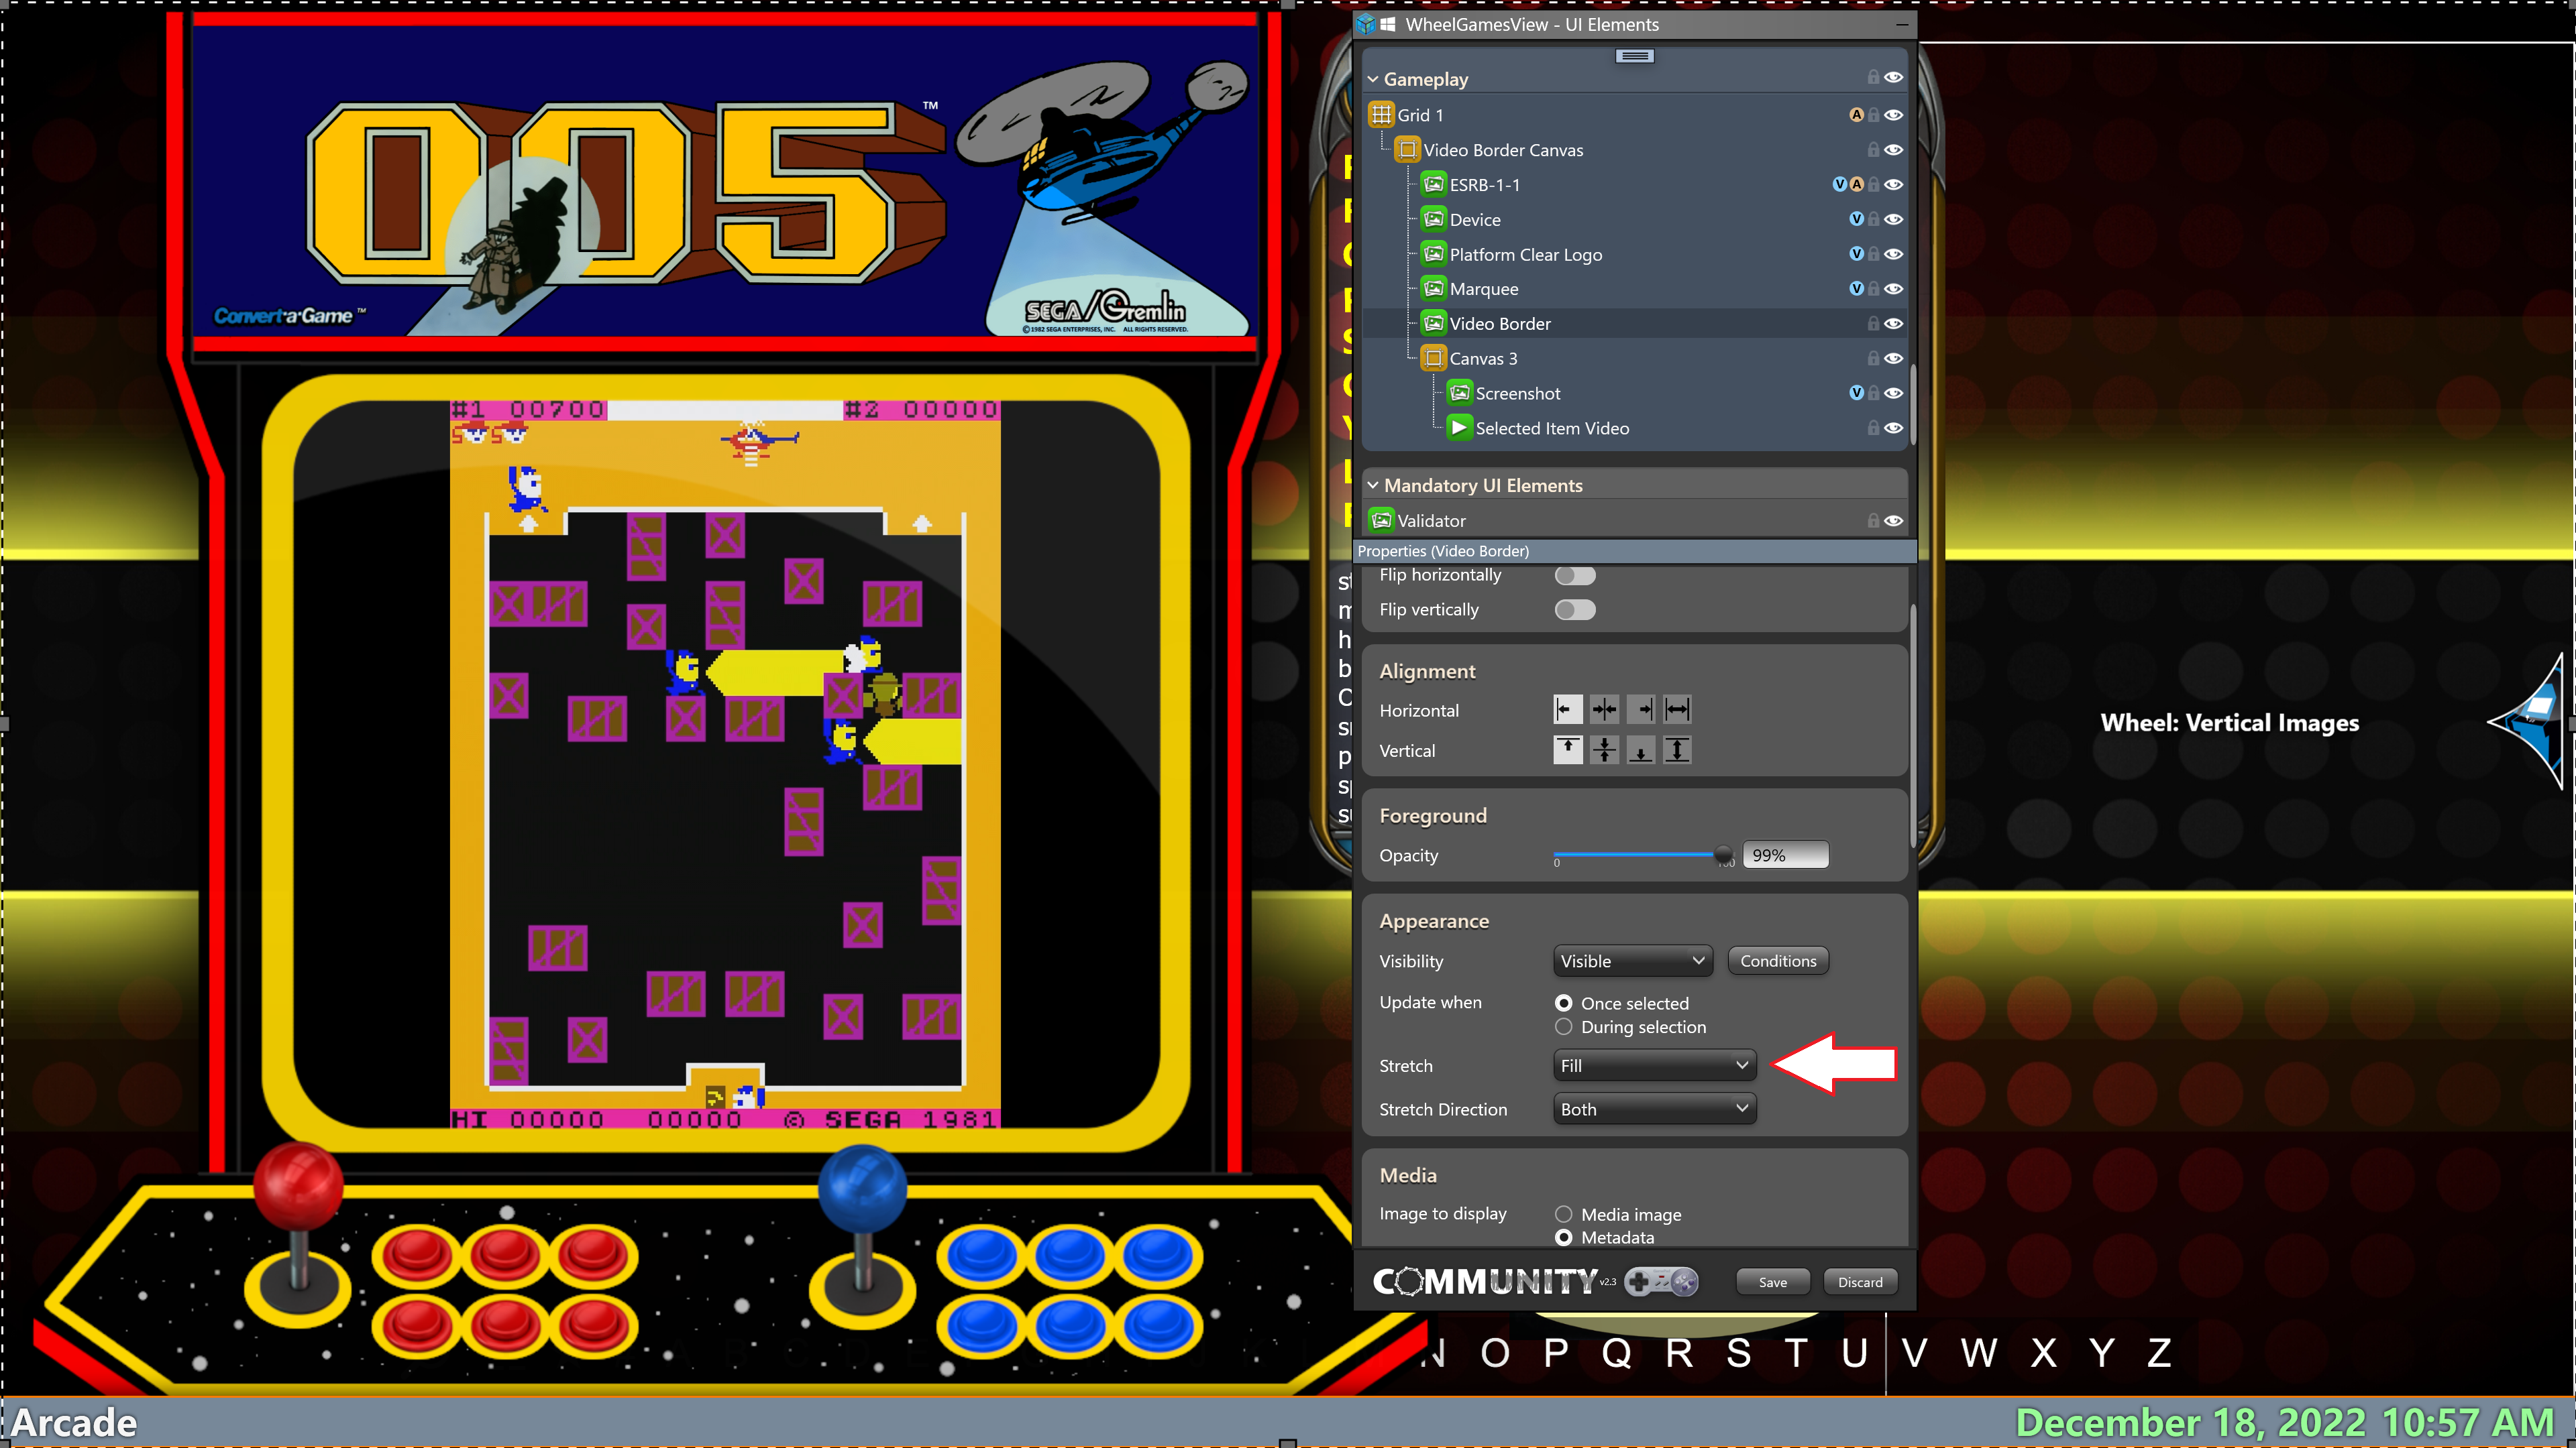This screenshot has height=1448, width=2576.
Task: Open the Stretch Direction dropdown
Action: [x=1654, y=1109]
